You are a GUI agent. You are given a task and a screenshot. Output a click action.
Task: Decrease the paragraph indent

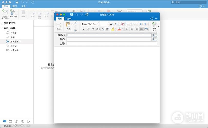click(141, 24)
